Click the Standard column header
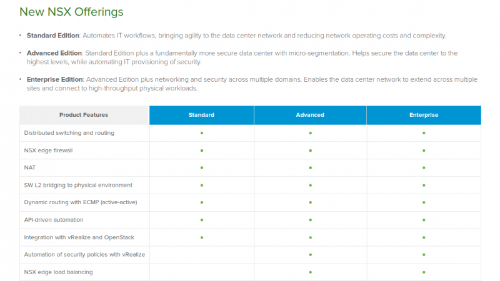The height and width of the screenshot is (281, 500). pos(201,115)
